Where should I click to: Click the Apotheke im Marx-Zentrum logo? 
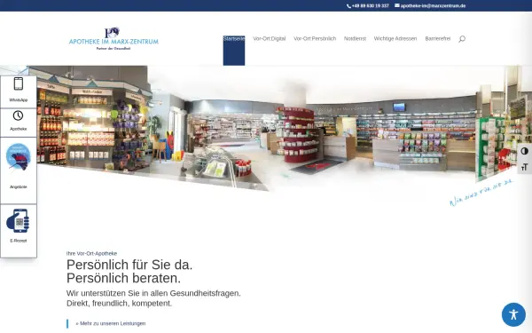[x=113, y=39]
